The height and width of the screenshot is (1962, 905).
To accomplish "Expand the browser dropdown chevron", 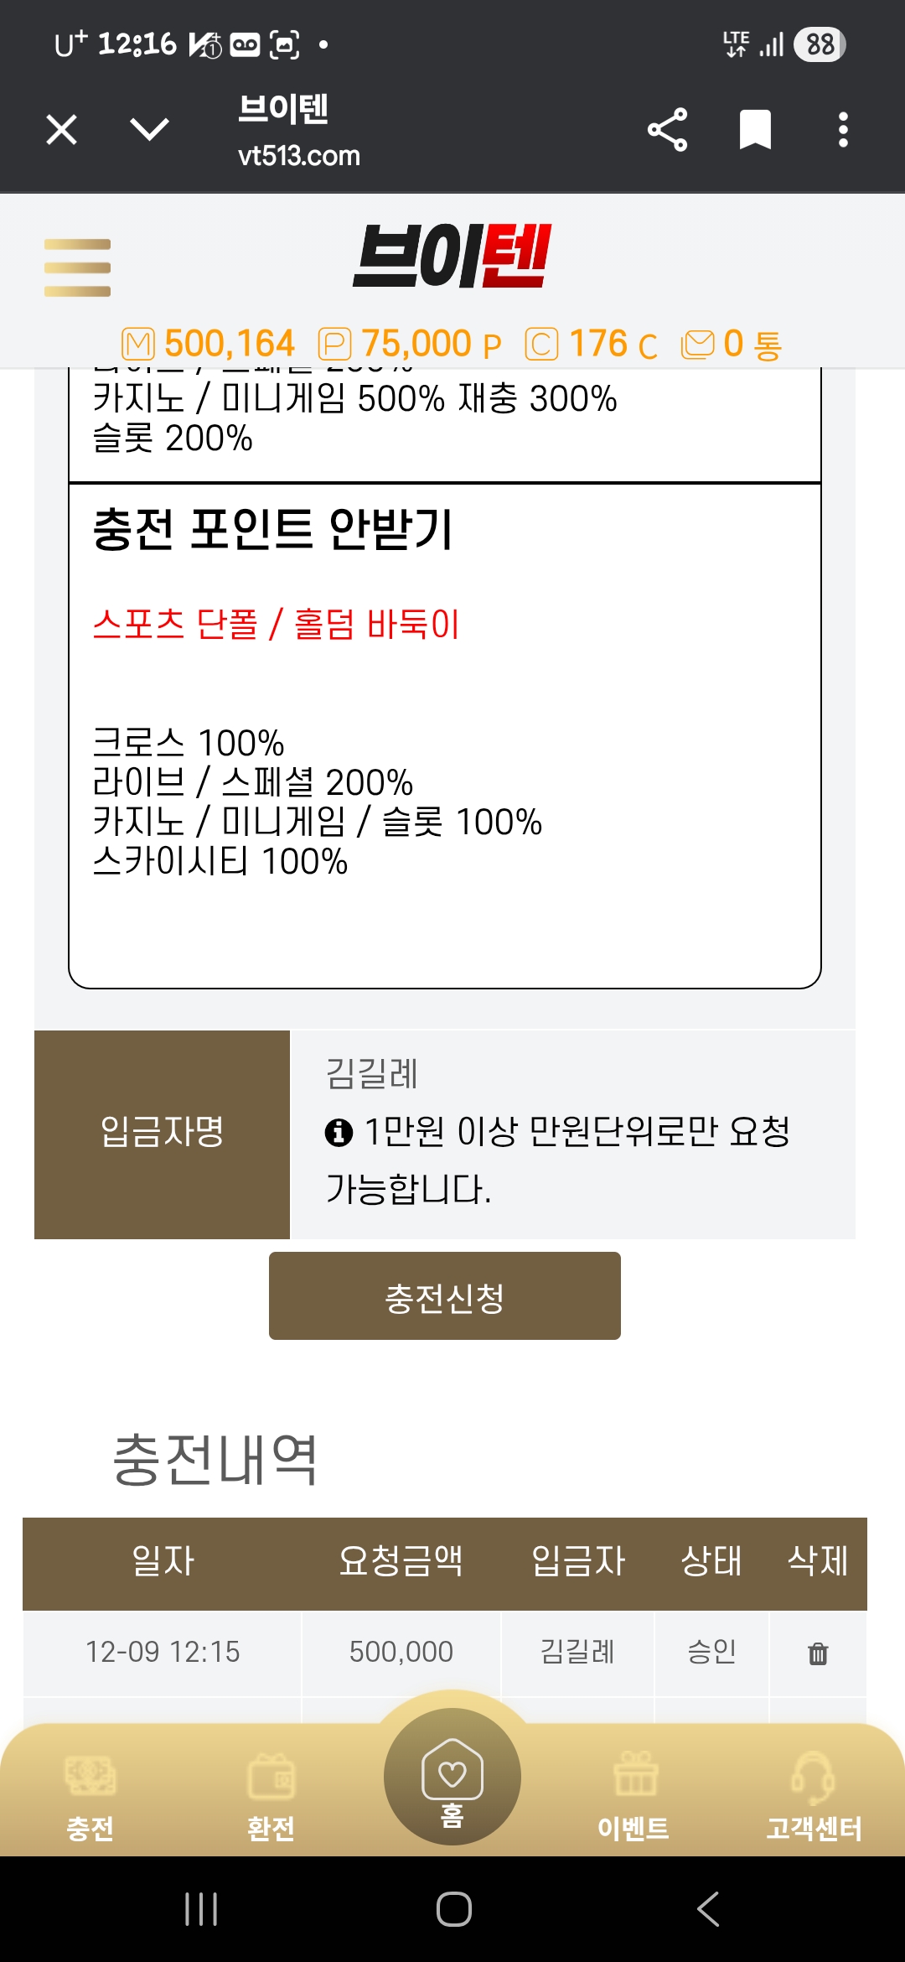I will coord(150,130).
